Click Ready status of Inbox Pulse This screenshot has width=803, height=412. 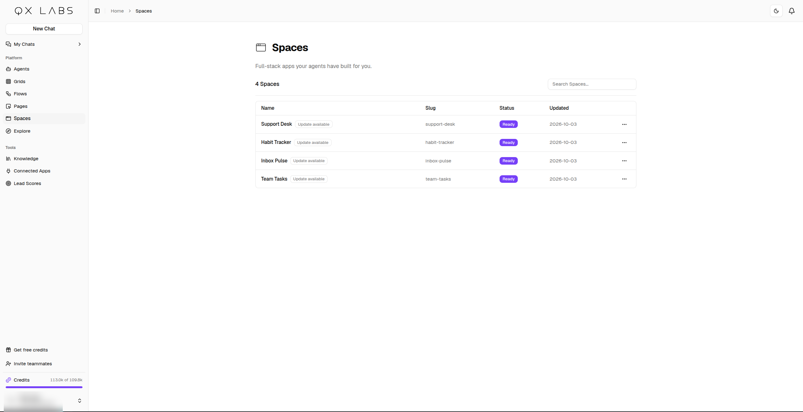(x=508, y=161)
